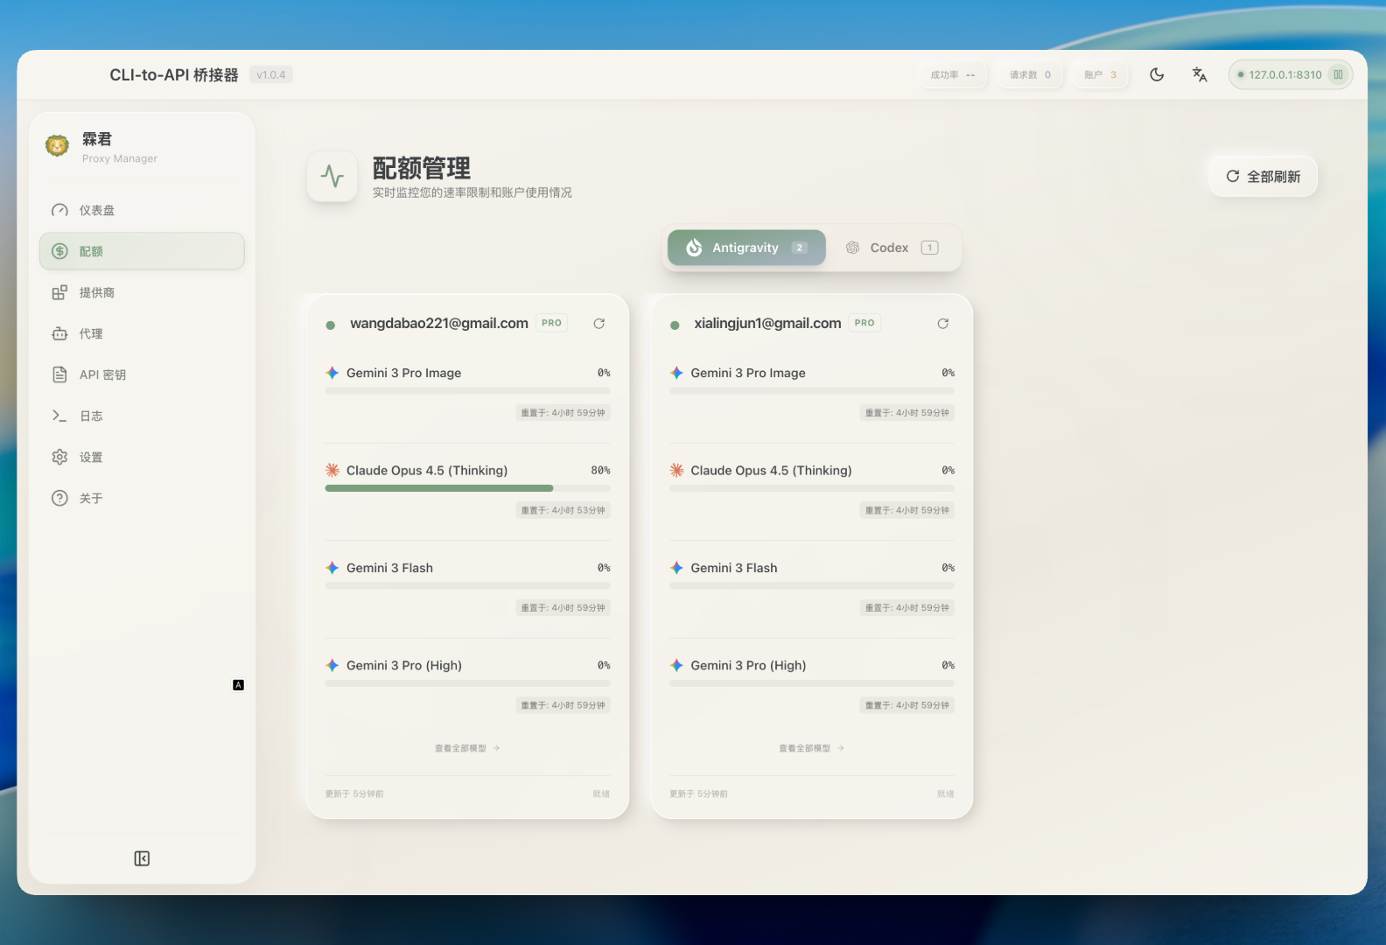Refresh quota for xialingjun1@gmail.com
The width and height of the screenshot is (1386, 945).
pyautogui.click(x=943, y=324)
